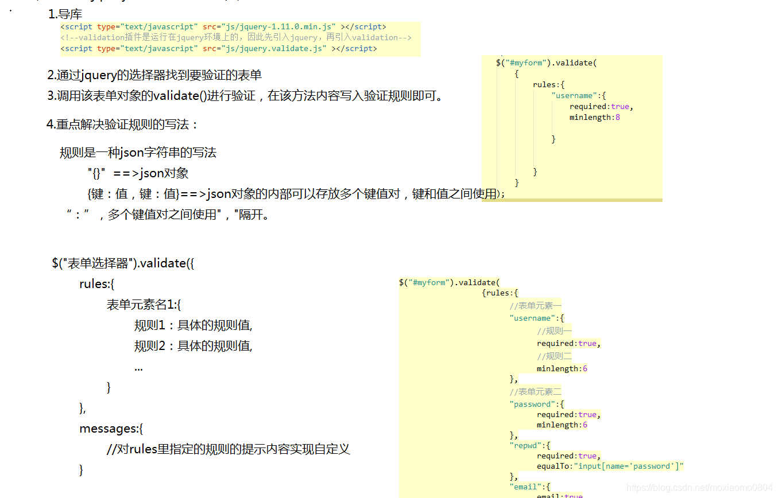Click the line "{}" ==>json对象

point(138,173)
